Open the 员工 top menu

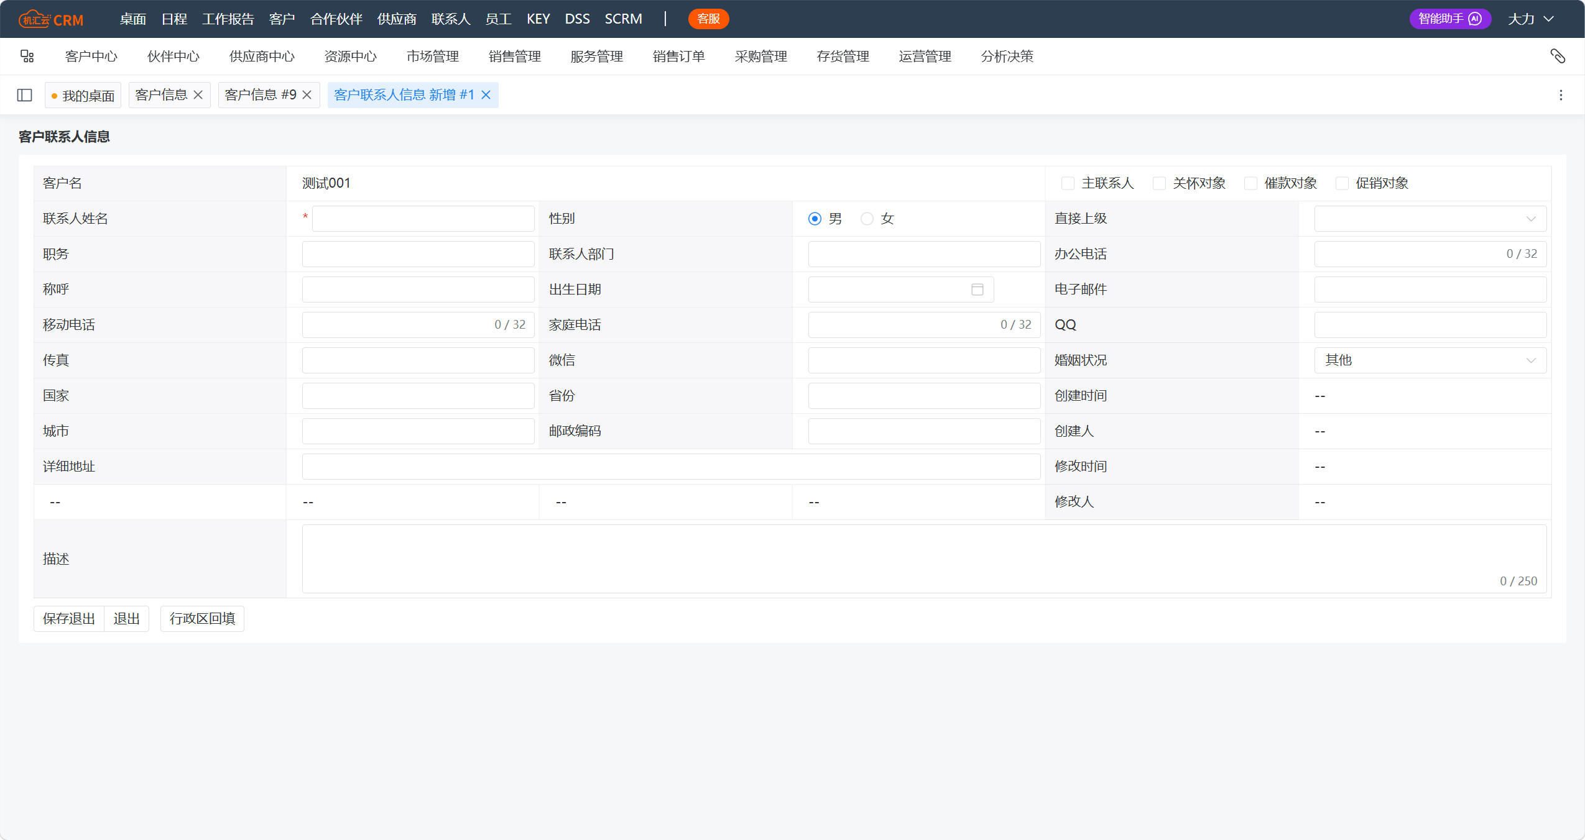coord(498,19)
